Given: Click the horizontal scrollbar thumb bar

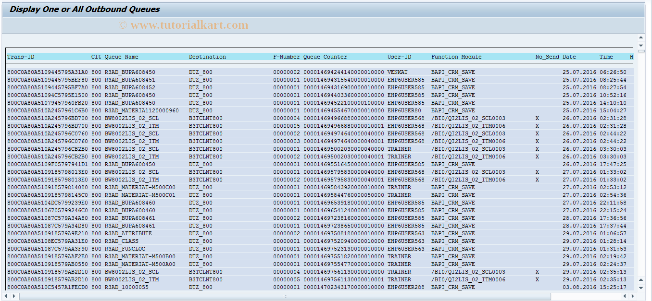Looking at the screenshot, I should click(x=285, y=296).
